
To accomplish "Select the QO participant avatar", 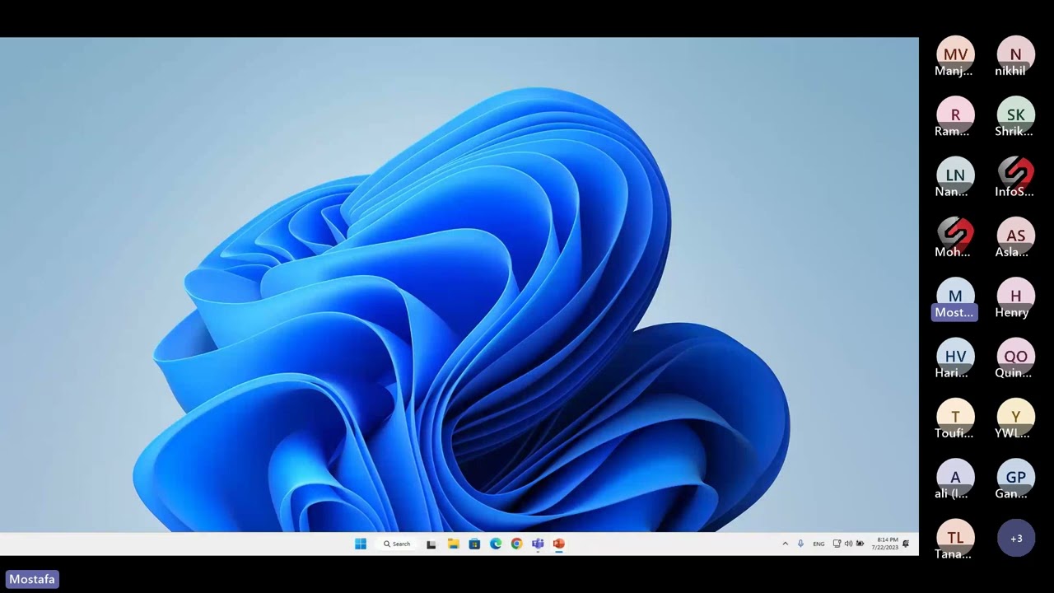I will [x=1015, y=357].
